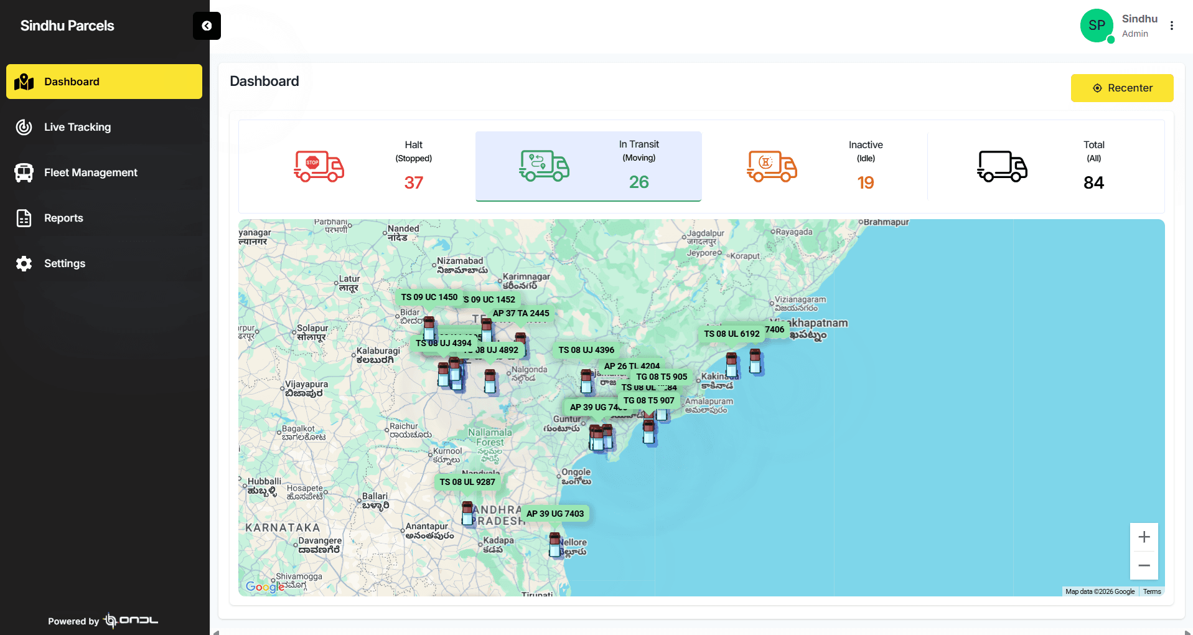Click truck marker under TS 09 UC 1450

point(429,328)
